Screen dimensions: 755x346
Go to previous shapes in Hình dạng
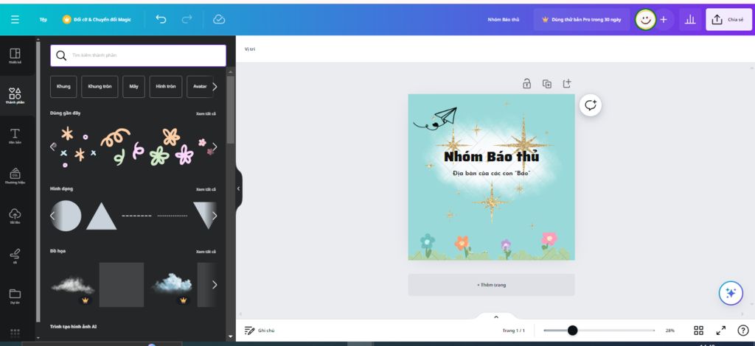coord(52,216)
